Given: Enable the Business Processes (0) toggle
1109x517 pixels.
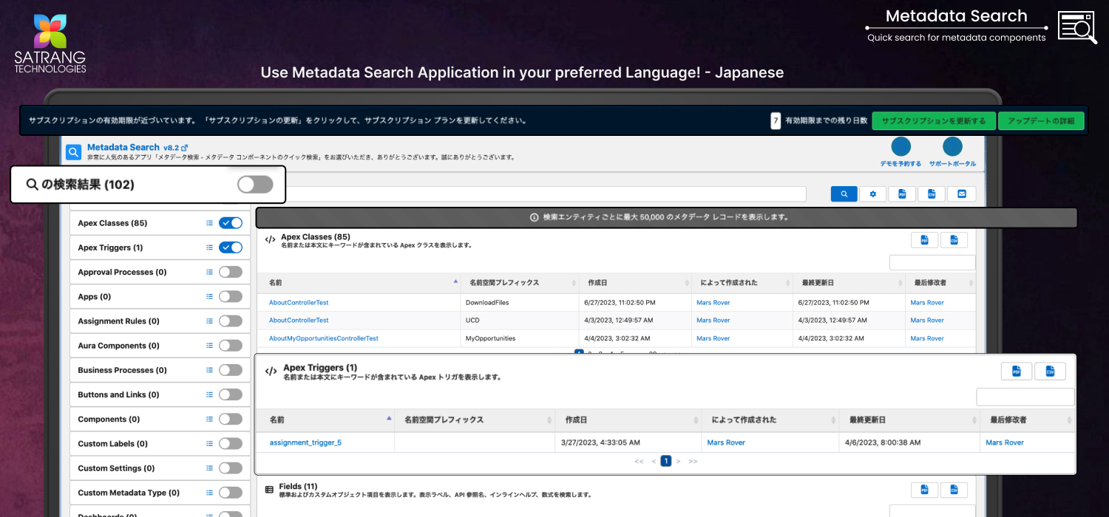Looking at the screenshot, I should tap(231, 370).
